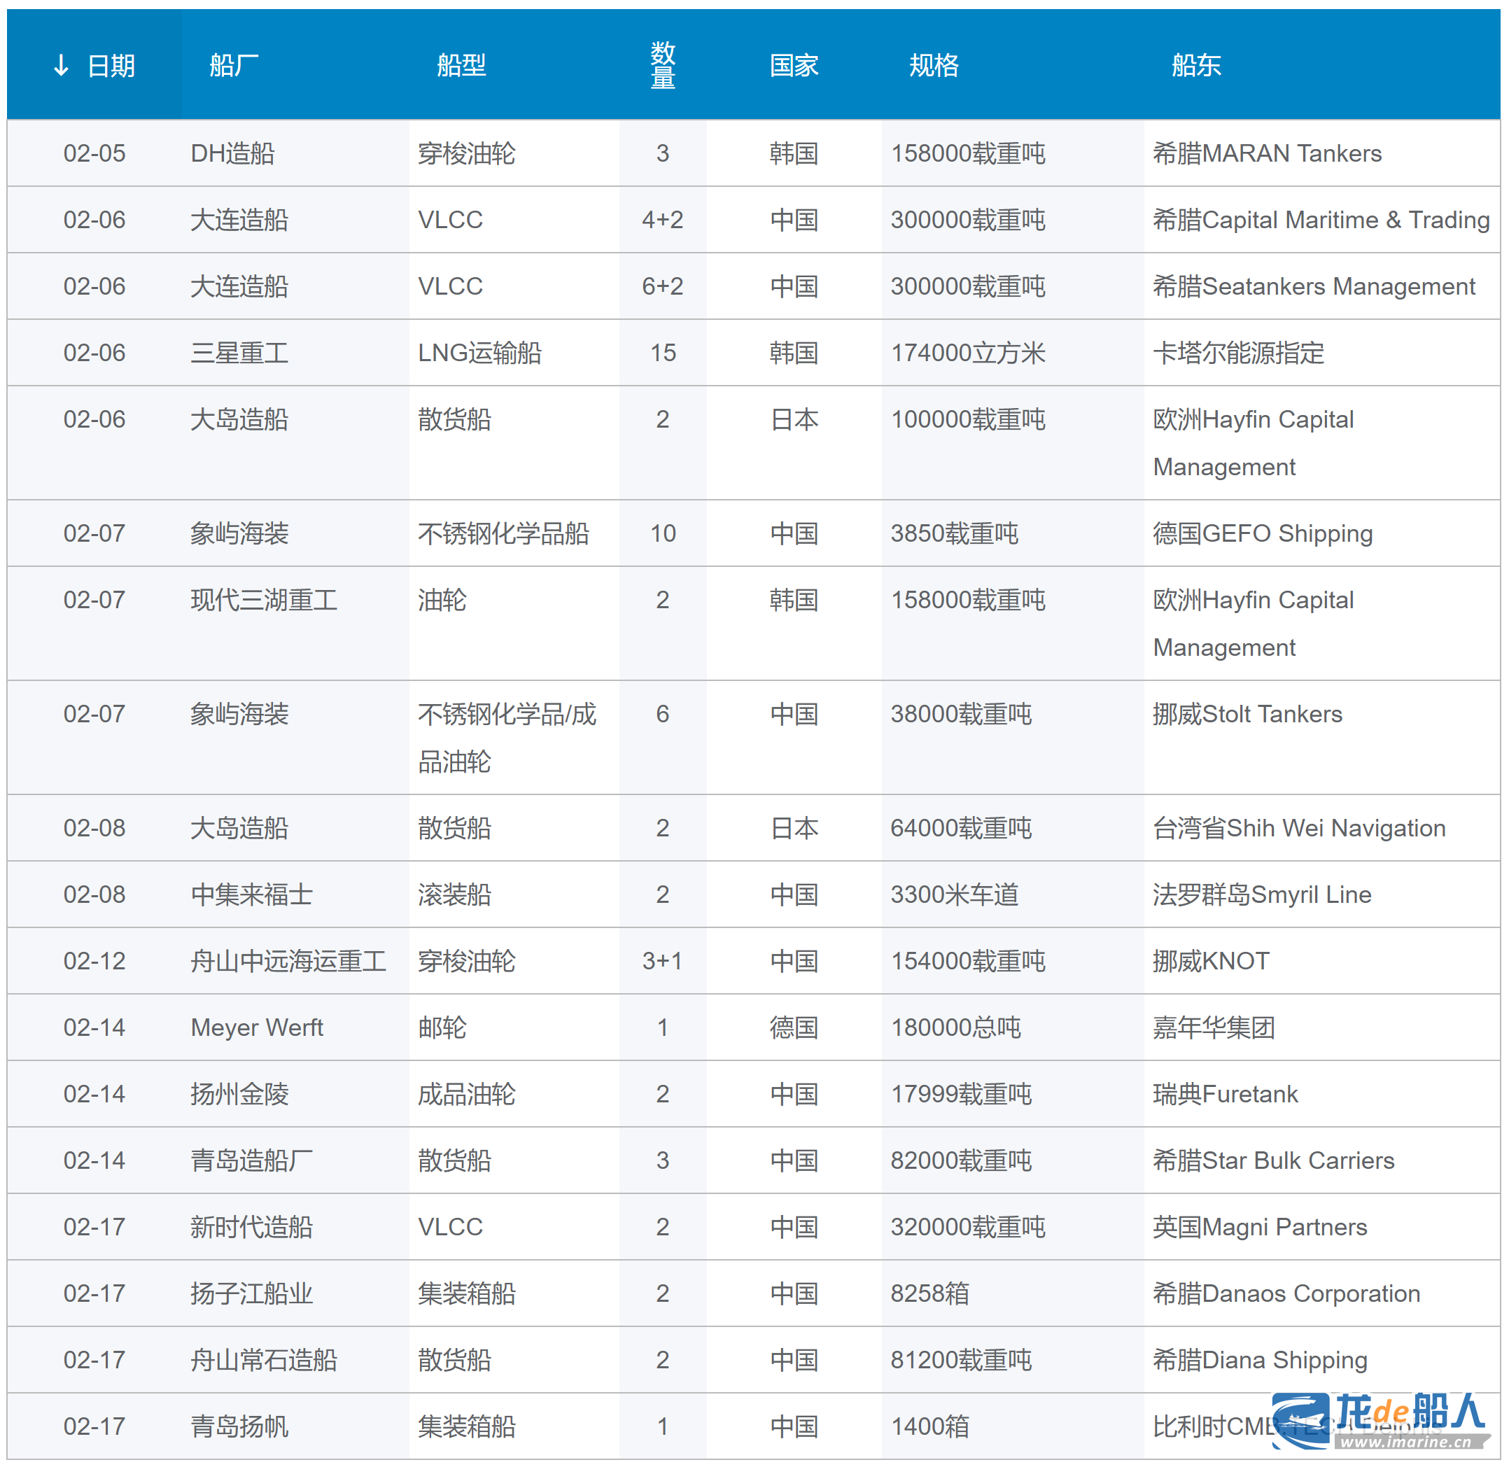Select the 三星重工 shipyard row
1509x1467 pixels.
tap(239, 353)
